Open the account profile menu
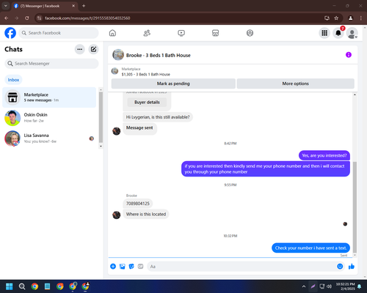 click(x=352, y=33)
